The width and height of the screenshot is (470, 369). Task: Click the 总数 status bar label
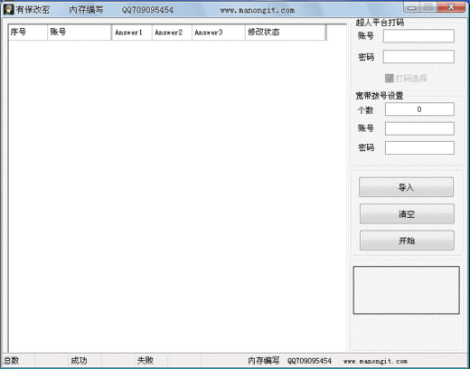coord(11,360)
